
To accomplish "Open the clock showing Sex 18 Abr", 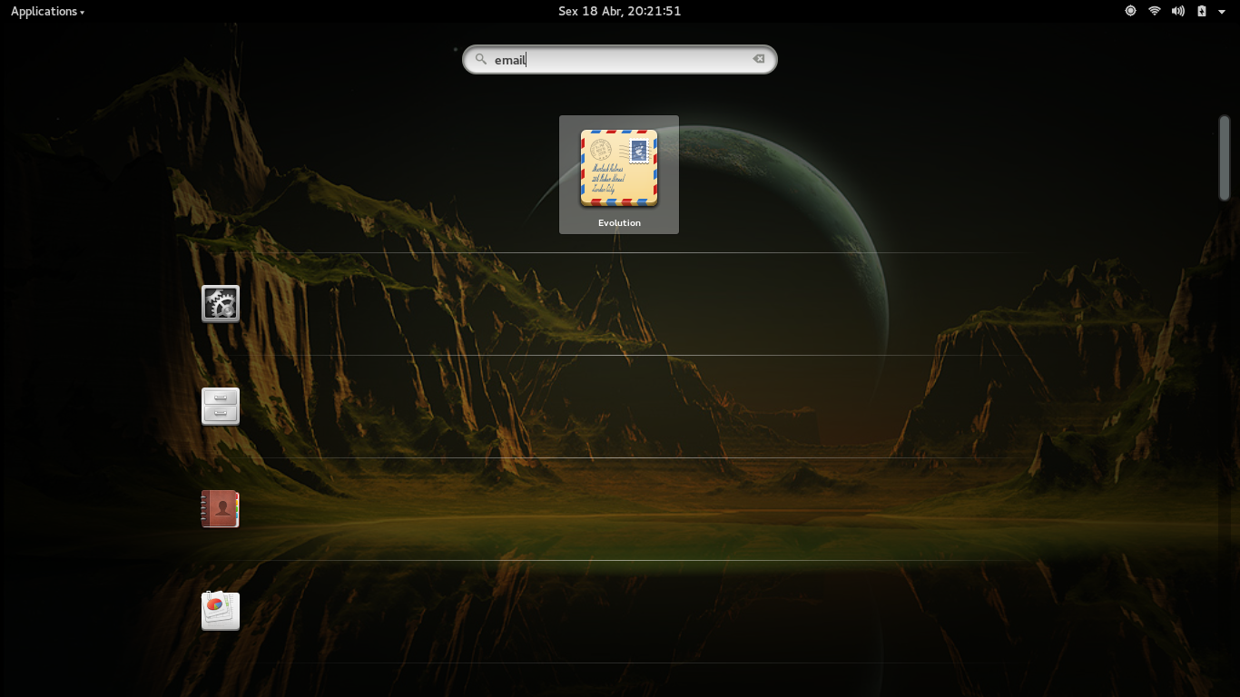I will click(620, 11).
